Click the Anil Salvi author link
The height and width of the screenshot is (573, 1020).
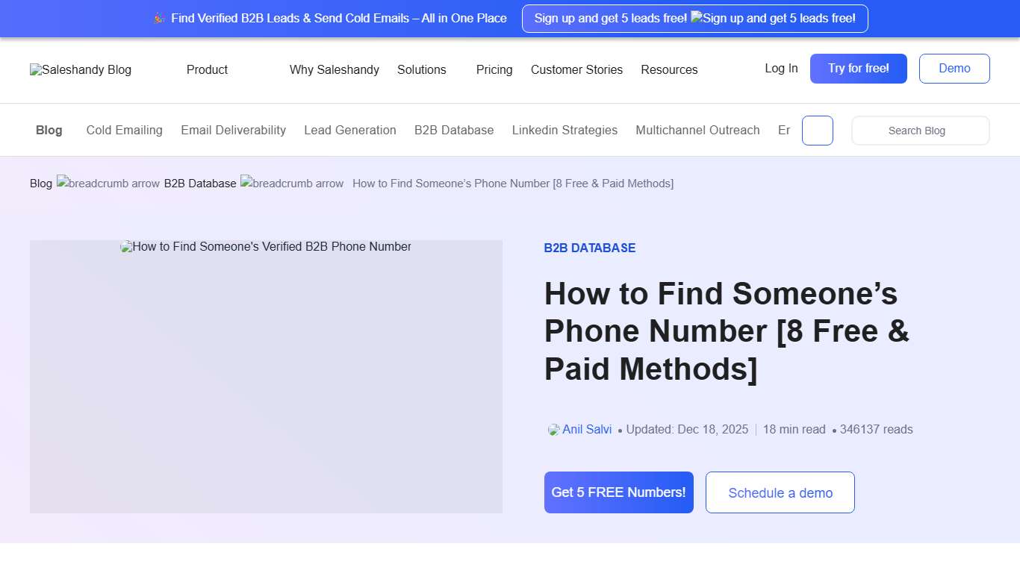click(588, 429)
